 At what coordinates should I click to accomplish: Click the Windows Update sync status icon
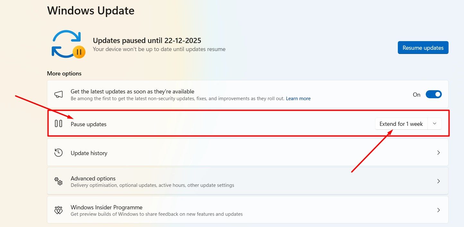(68, 45)
